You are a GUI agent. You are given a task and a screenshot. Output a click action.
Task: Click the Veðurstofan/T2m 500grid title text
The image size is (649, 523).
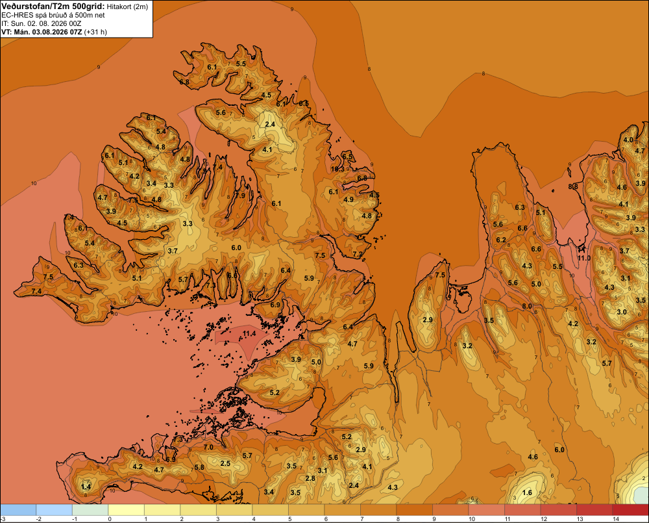click(53, 6)
